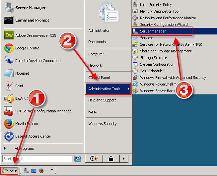Viewport: 217px width, 176px height.
Task: Launch Command Prompt icon
Action: (x=9, y=20)
